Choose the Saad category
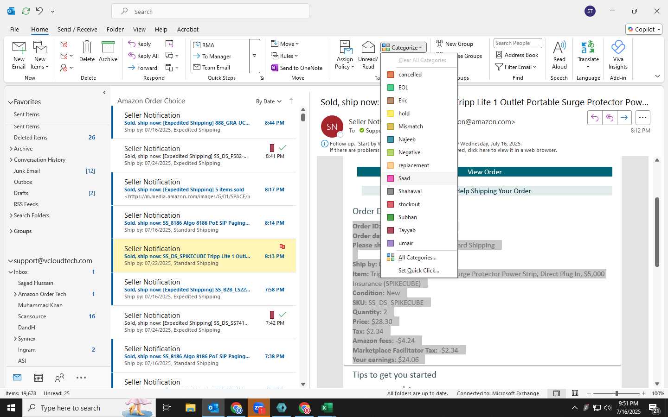Screen dimensions: 668x417 419,178
